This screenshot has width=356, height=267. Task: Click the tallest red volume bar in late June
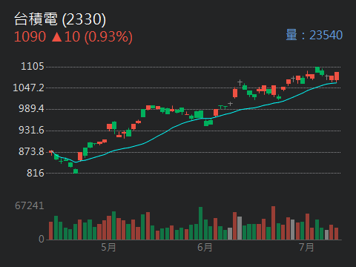point(273,222)
